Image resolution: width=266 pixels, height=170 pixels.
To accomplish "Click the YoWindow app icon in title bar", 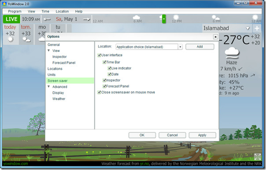I will 4,4.
